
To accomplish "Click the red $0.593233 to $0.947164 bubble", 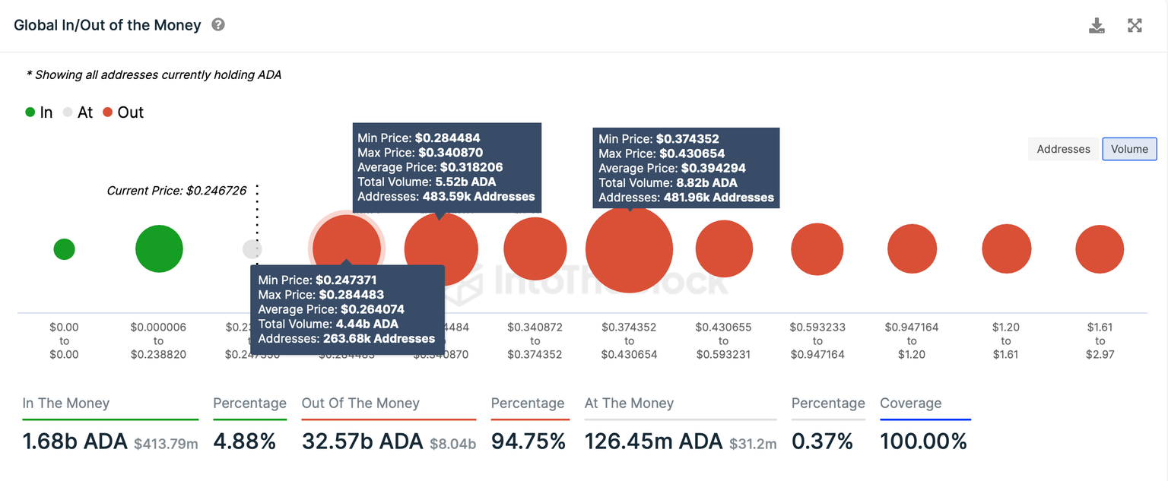I will pyautogui.click(x=817, y=248).
